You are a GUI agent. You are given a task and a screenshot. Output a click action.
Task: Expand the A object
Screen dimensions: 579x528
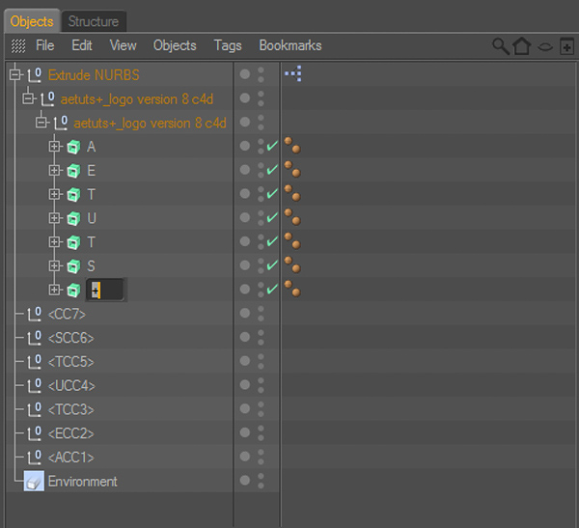54,147
